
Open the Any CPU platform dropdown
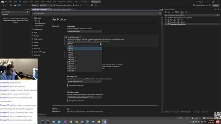(46, 6)
